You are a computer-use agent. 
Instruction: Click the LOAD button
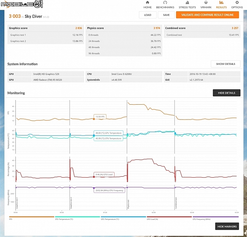coord(148,15)
